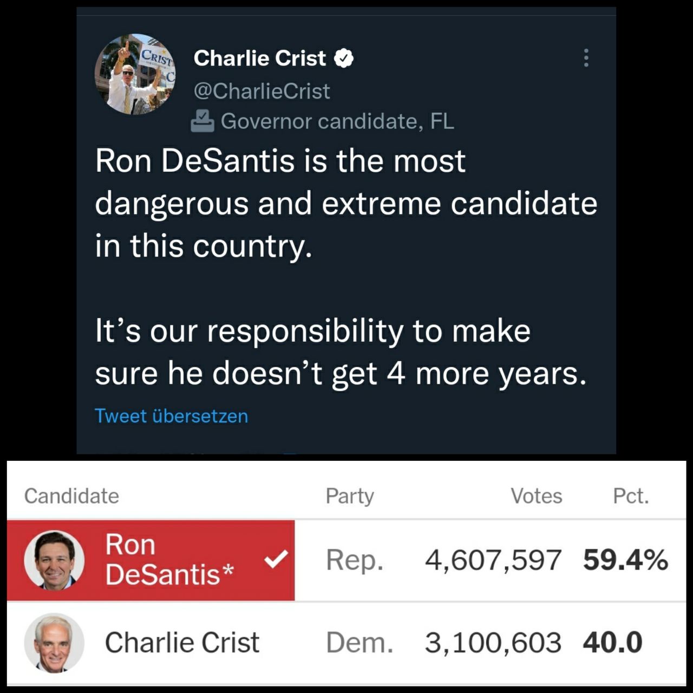Click the 4,607,597 vote count
This screenshot has width=693, height=693.
(493, 560)
